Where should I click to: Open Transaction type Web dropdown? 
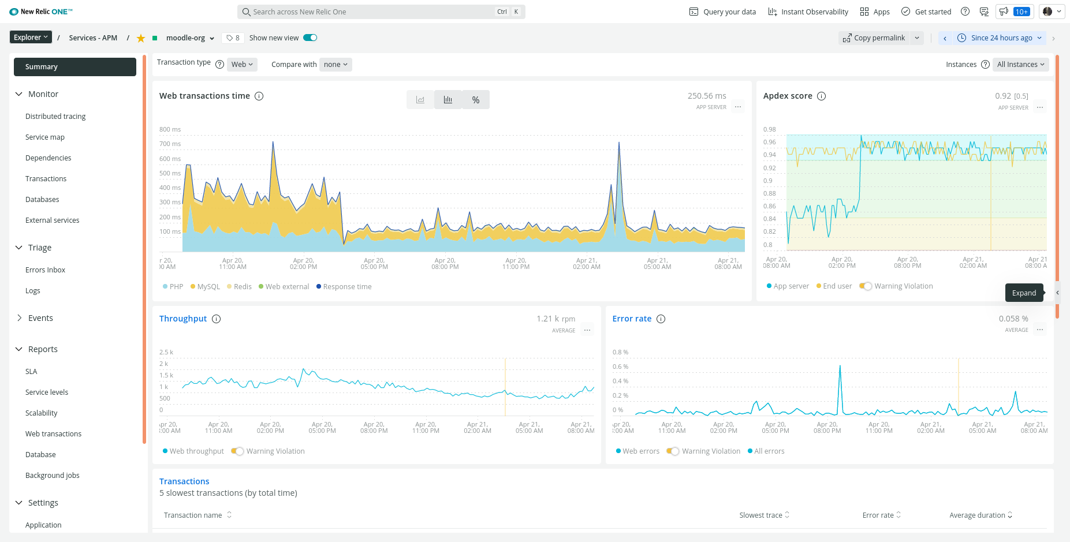tap(242, 65)
